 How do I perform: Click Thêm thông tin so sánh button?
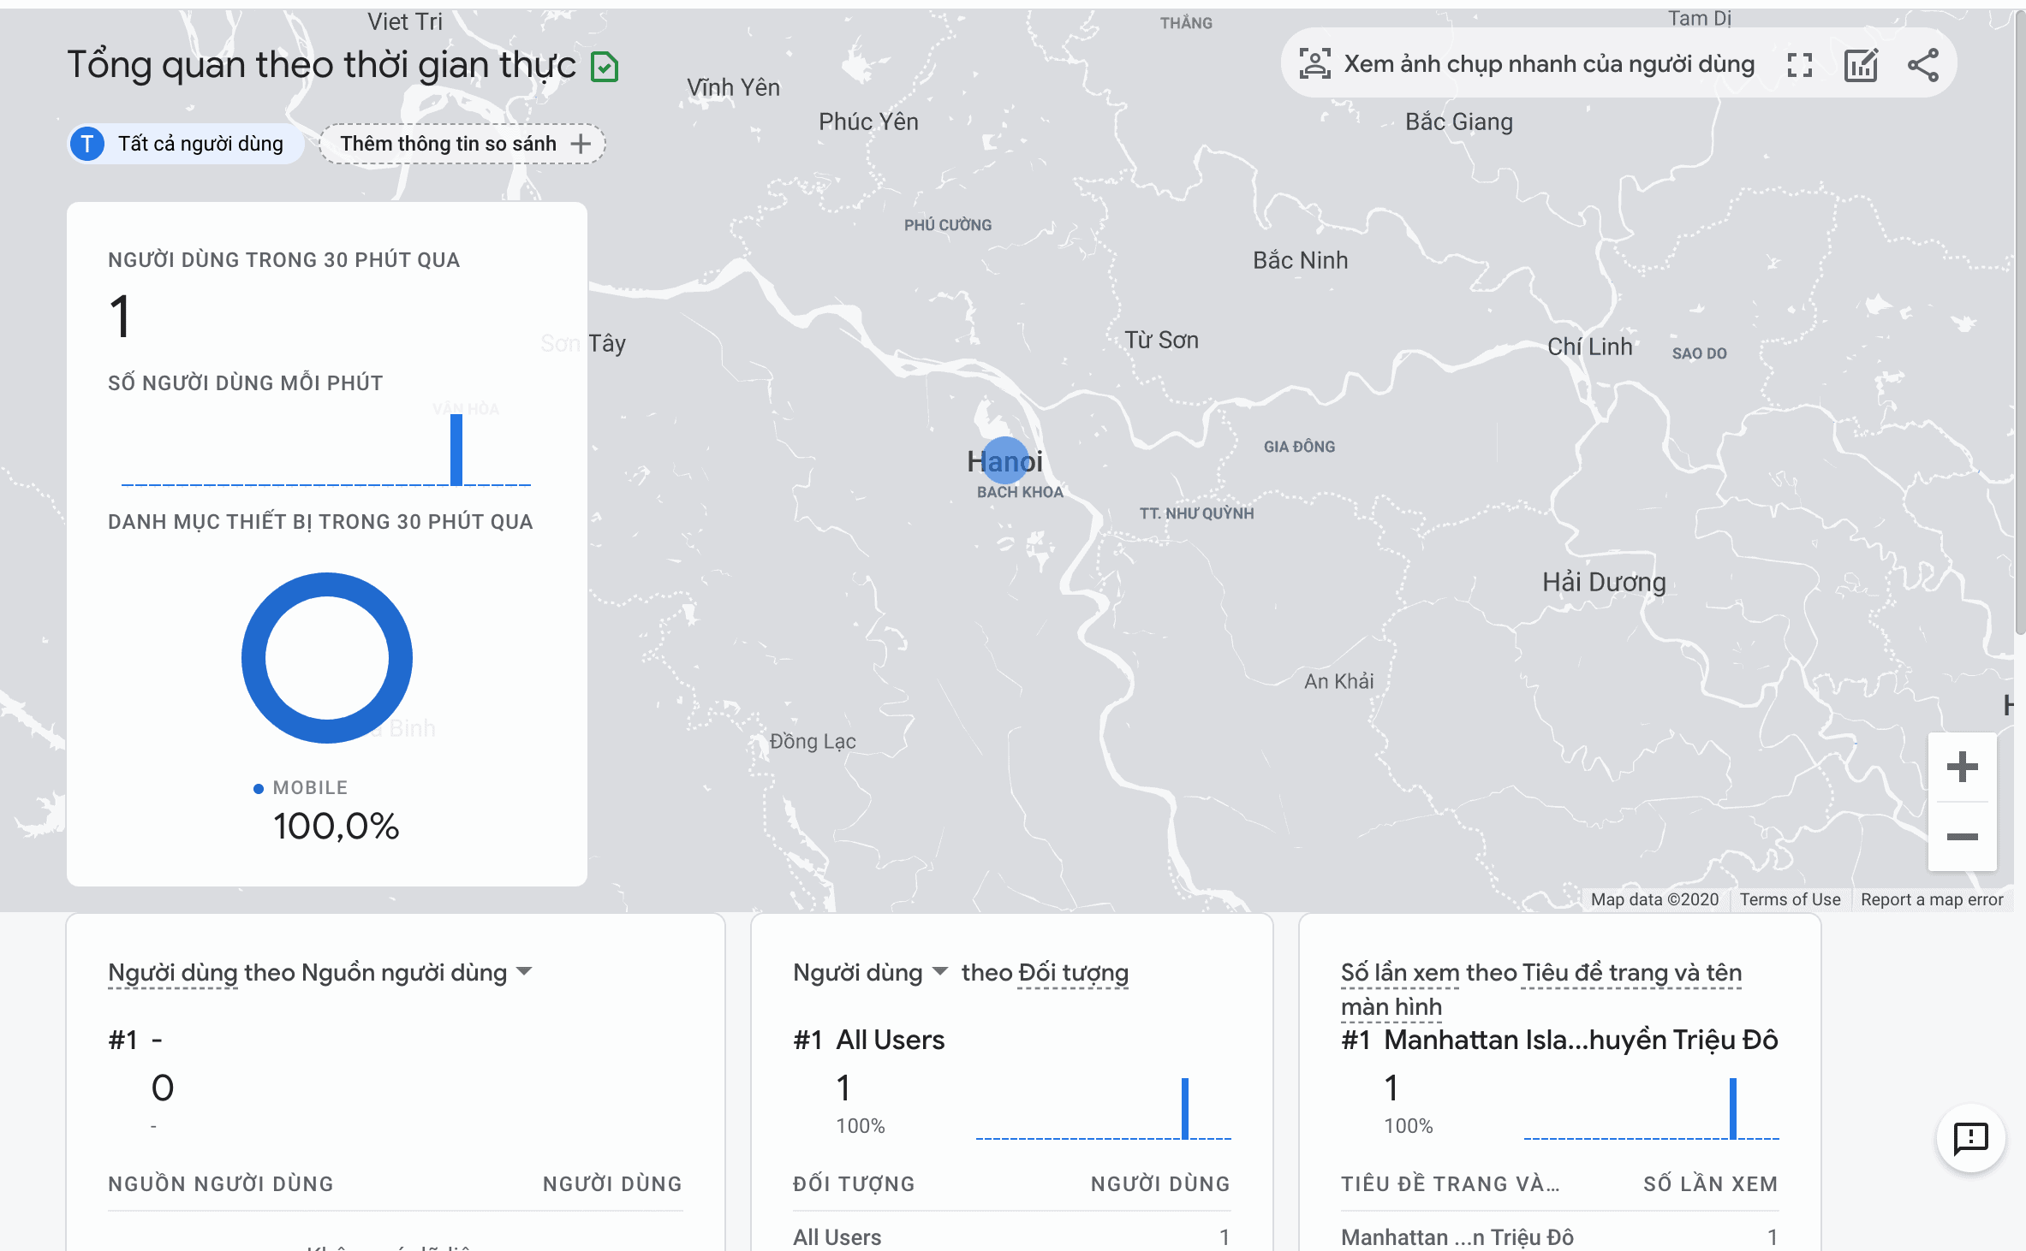coord(462,144)
